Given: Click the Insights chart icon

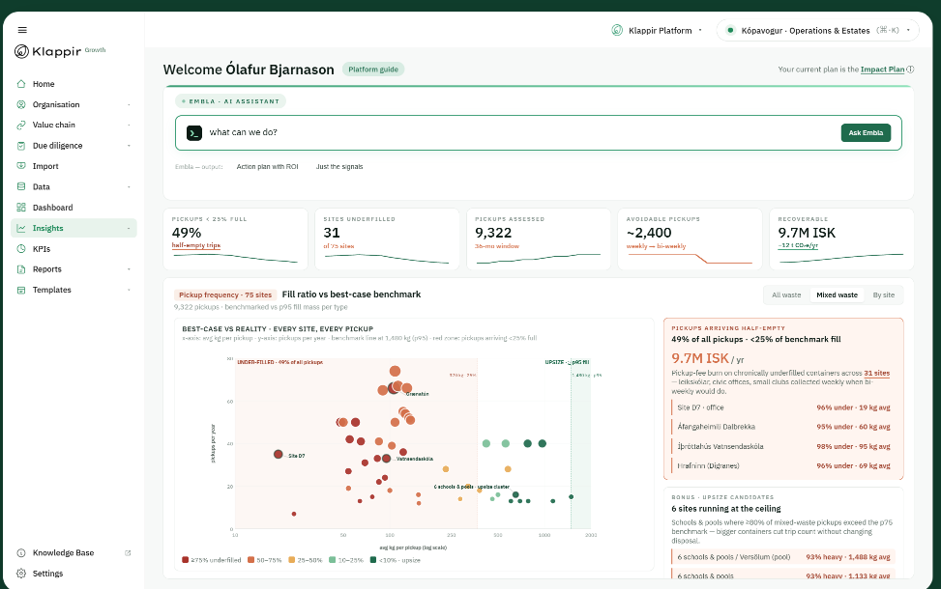Looking at the screenshot, I should [x=21, y=228].
